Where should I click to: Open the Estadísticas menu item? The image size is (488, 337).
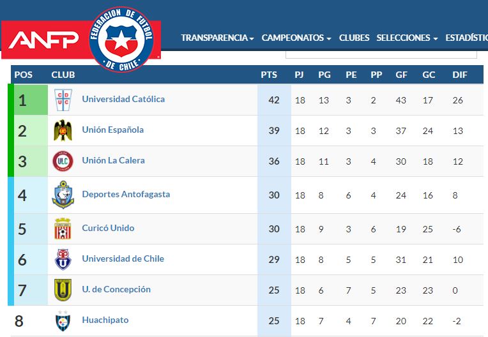tap(466, 38)
